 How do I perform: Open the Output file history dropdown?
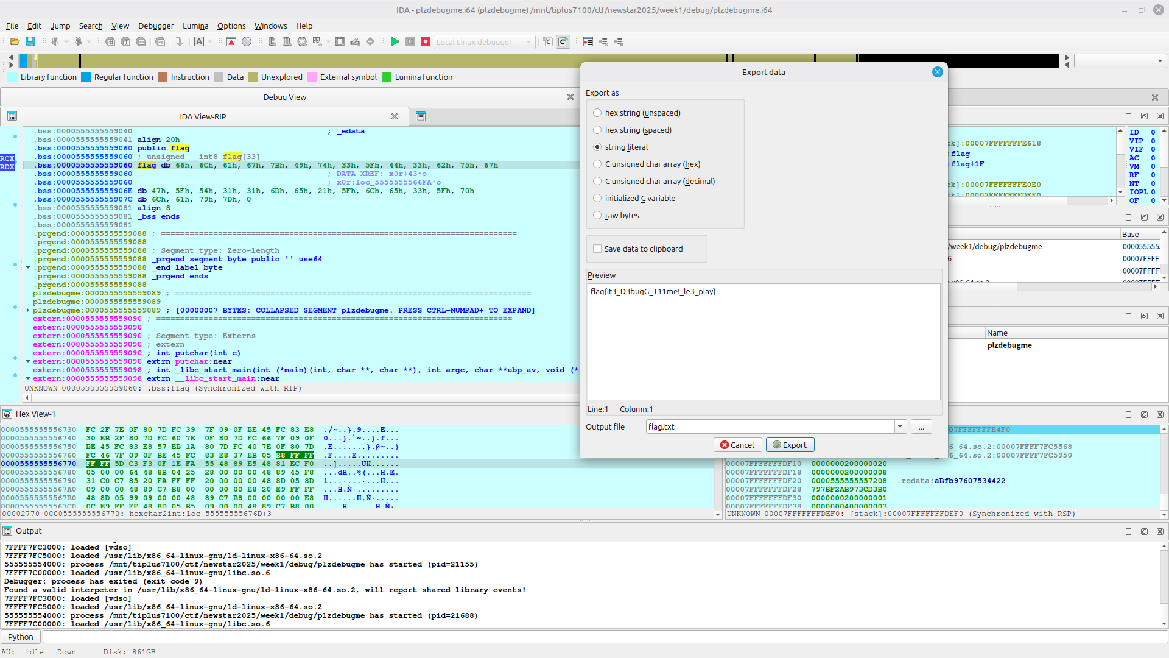pos(900,427)
